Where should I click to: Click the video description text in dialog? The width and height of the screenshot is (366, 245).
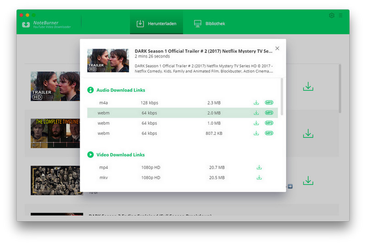click(204, 69)
